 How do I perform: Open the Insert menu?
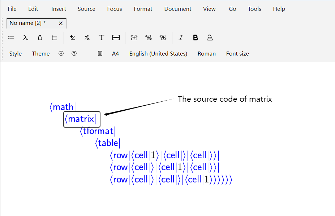click(59, 9)
